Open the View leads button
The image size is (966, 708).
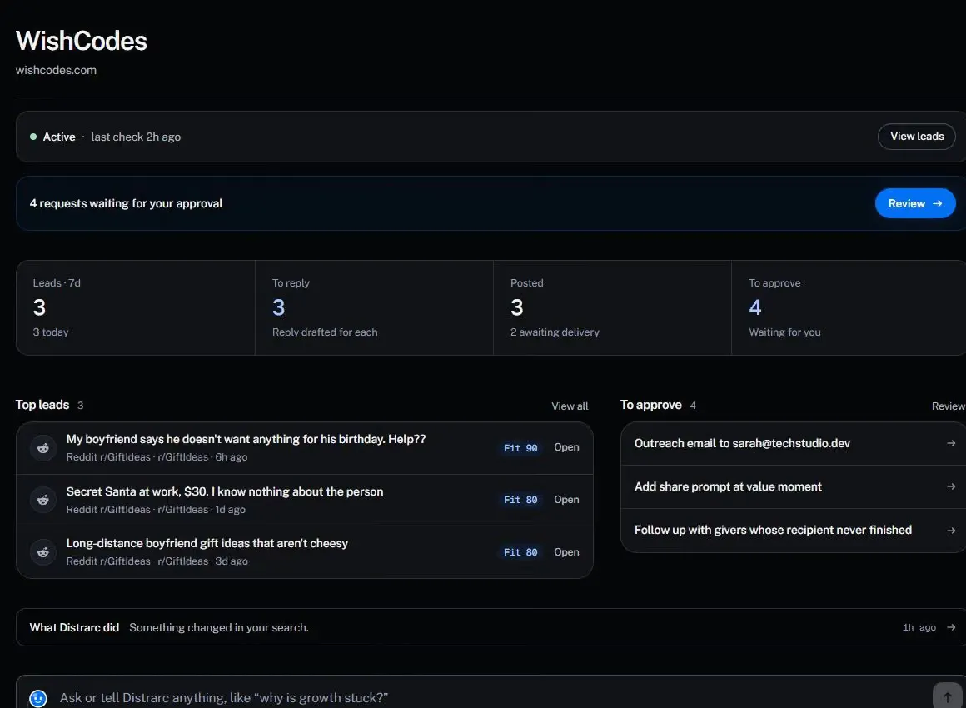[x=917, y=136]
